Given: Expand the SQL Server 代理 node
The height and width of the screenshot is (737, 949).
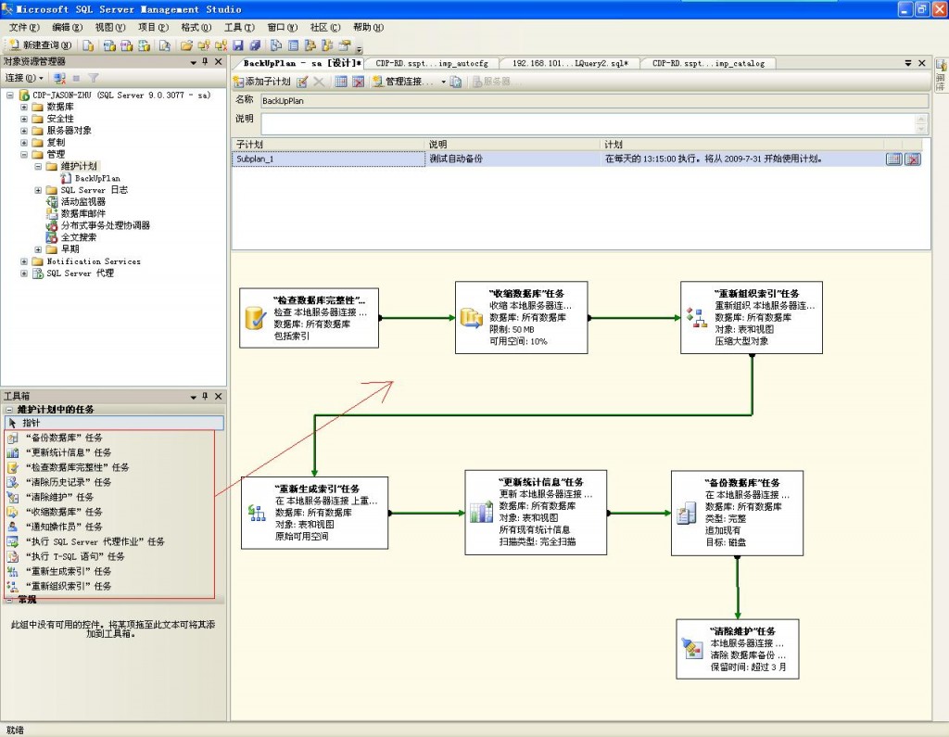Looking at the screenshot, I should tap(25, 273).
